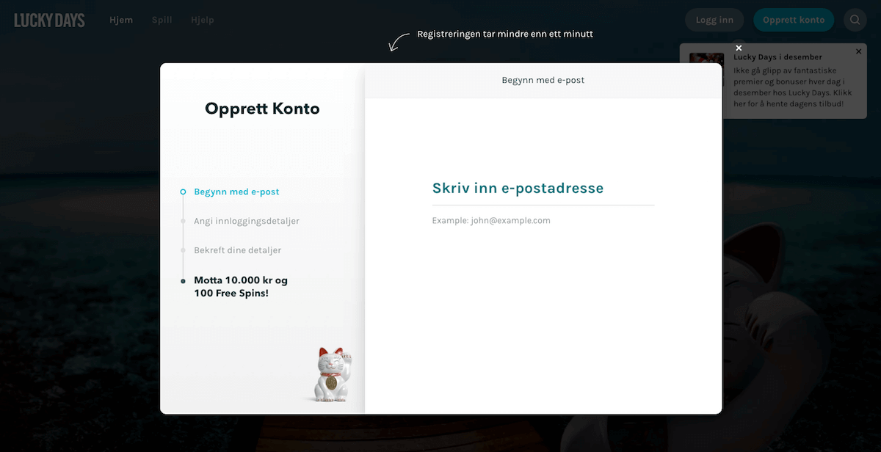Viewport: 881px width, 452px height.
Task: Click the Logg inn button
Action: (714, 20)
